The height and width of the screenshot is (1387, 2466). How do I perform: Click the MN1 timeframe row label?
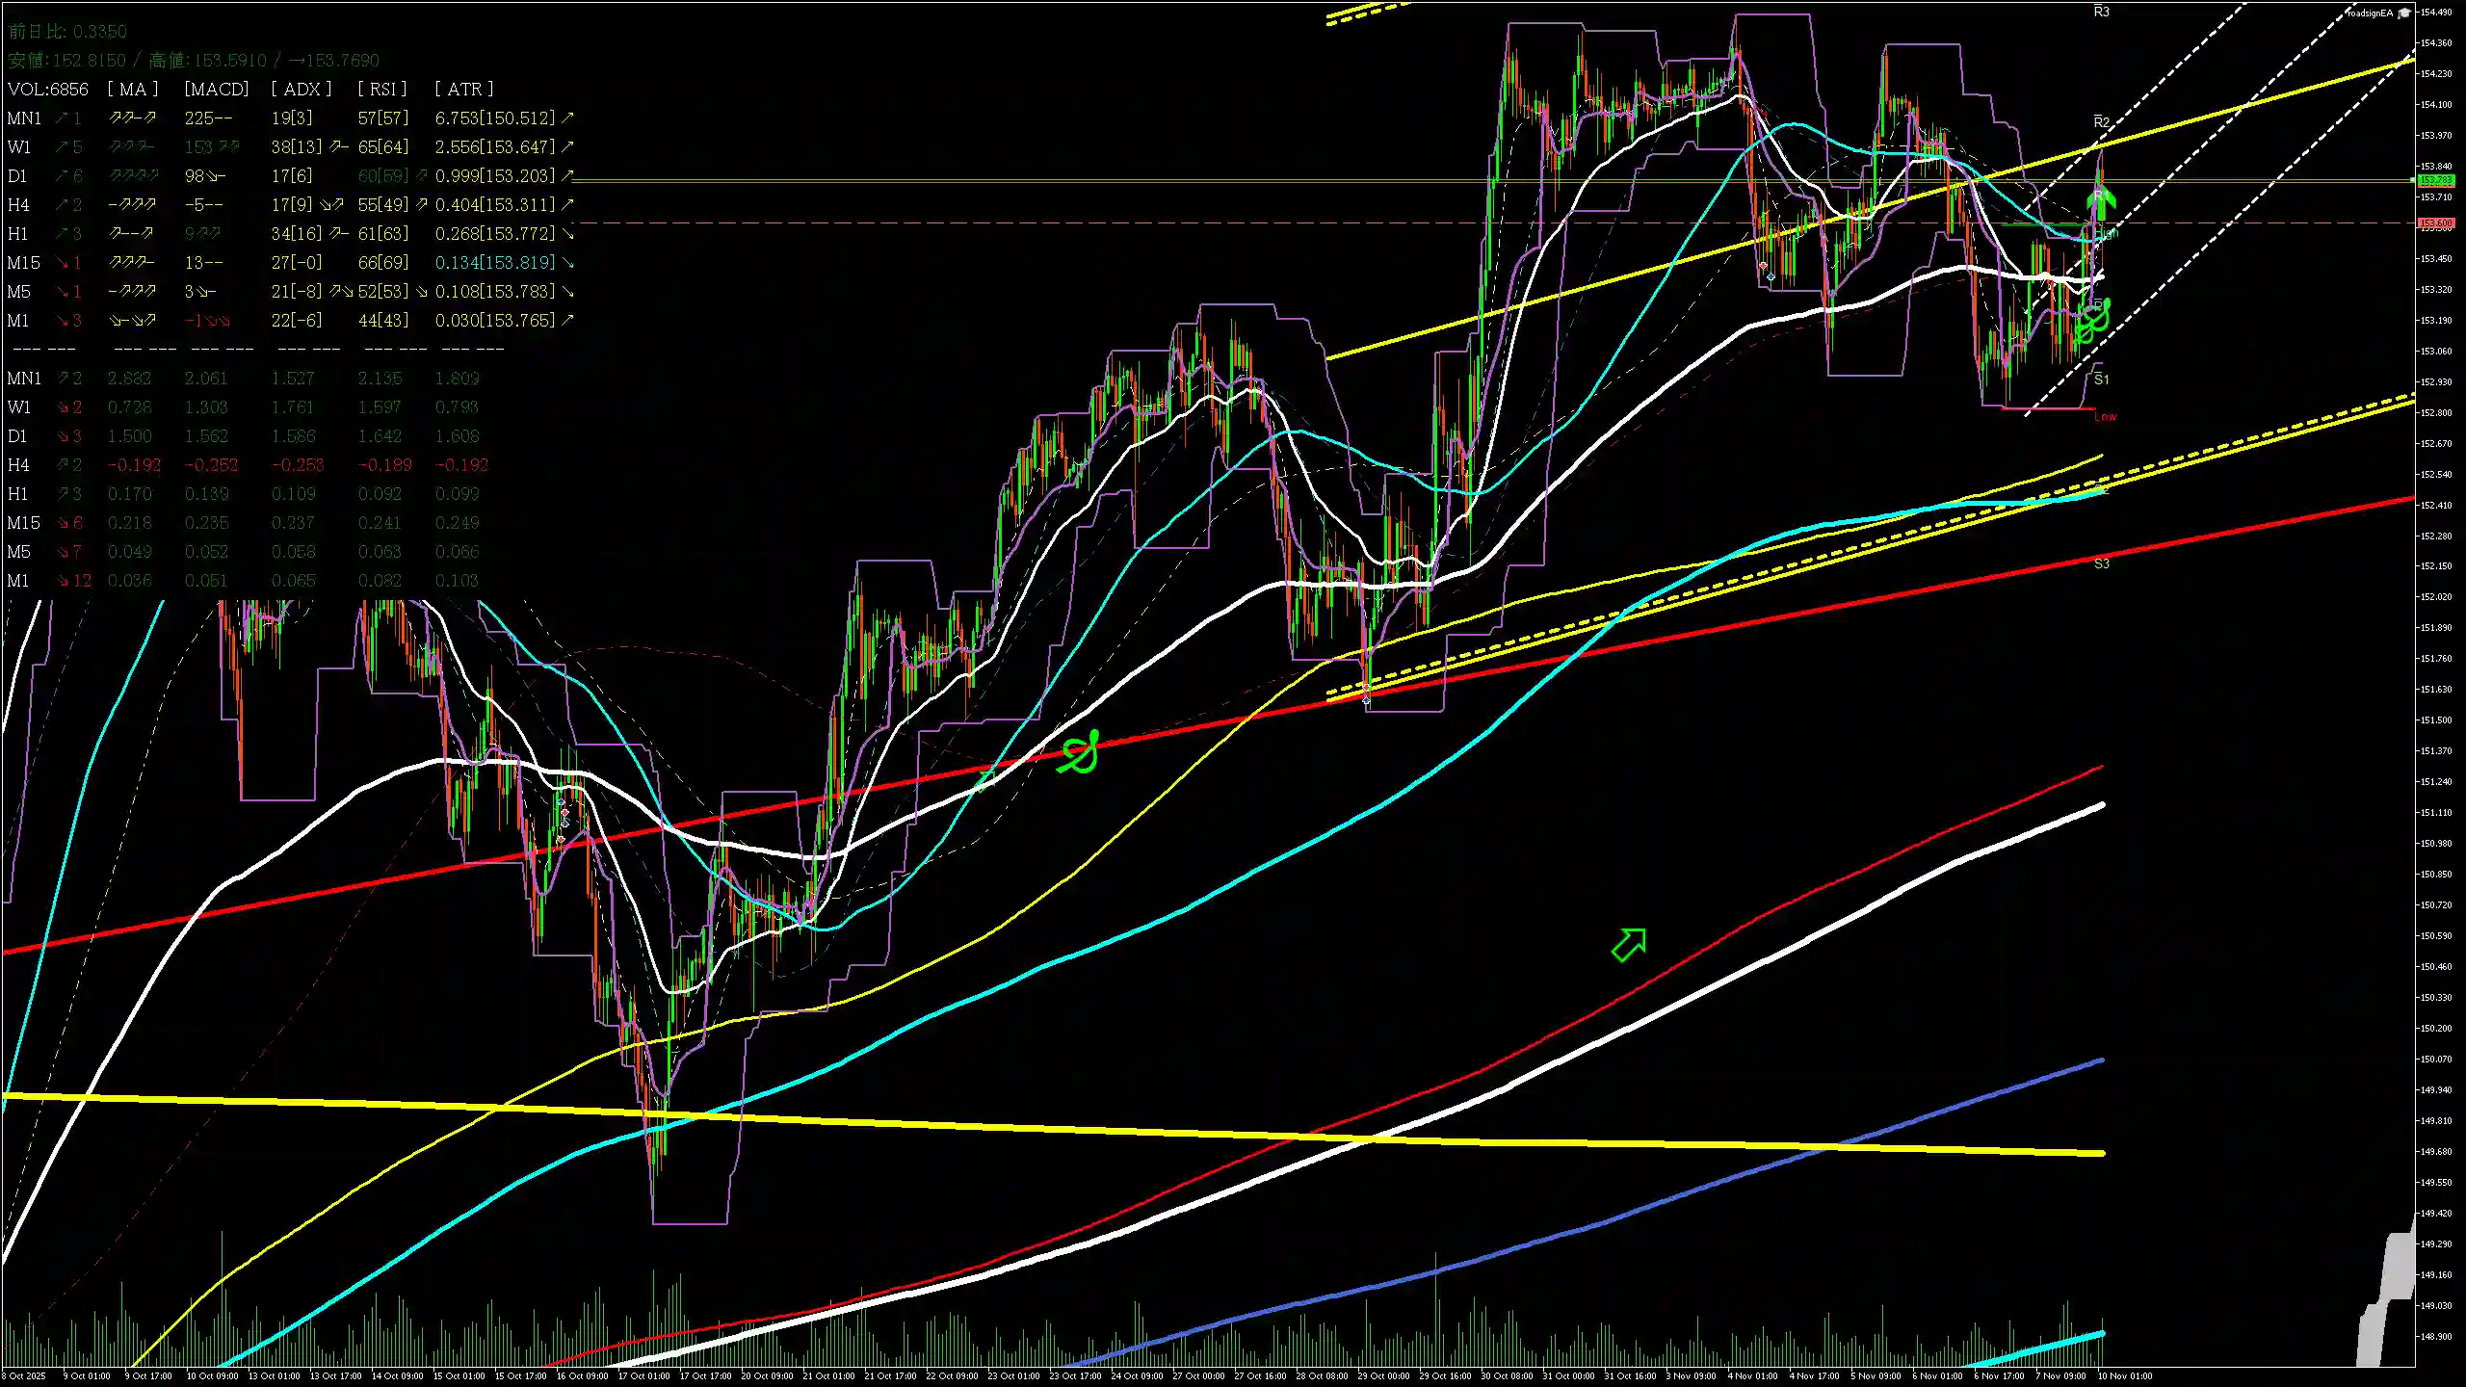point(24,118)
